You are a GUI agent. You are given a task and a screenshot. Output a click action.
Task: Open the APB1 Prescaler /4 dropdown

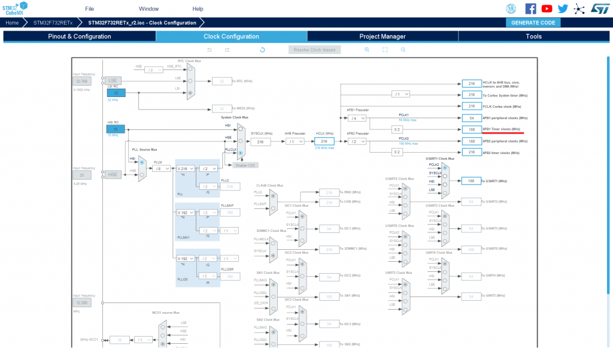(x=357, y=118)
